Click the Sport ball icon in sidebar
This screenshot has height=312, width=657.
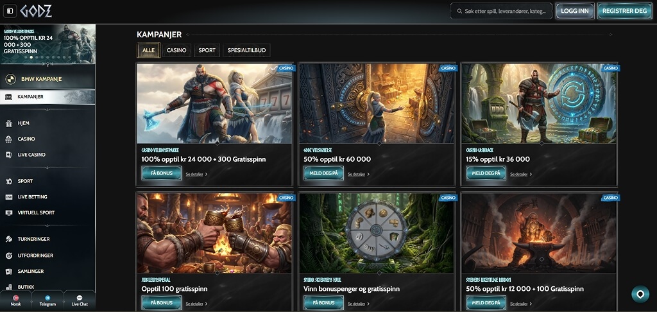pos(9,181)
